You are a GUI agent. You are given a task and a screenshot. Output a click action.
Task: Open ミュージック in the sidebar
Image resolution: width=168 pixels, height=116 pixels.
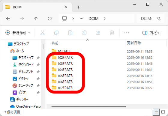point(22,85)
